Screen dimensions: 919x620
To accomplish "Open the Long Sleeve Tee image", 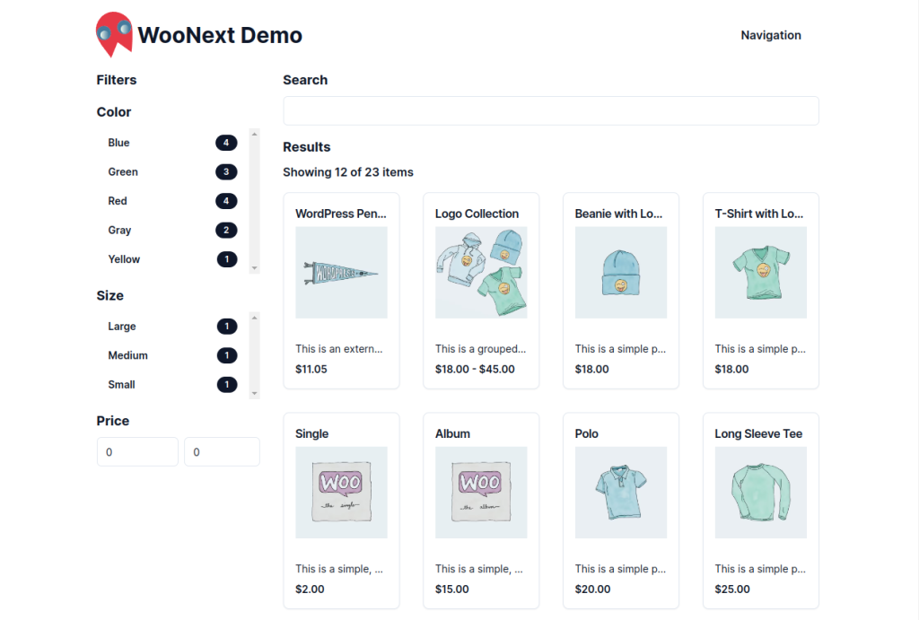I will tap(761, 492).
